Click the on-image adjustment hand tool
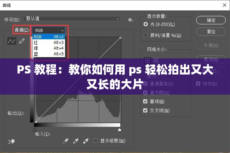Screen dimensions: 230x153 point(11,141)
